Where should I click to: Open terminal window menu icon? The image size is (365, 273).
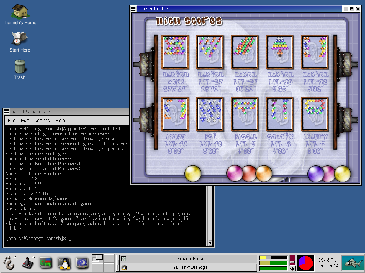[6, 111]
